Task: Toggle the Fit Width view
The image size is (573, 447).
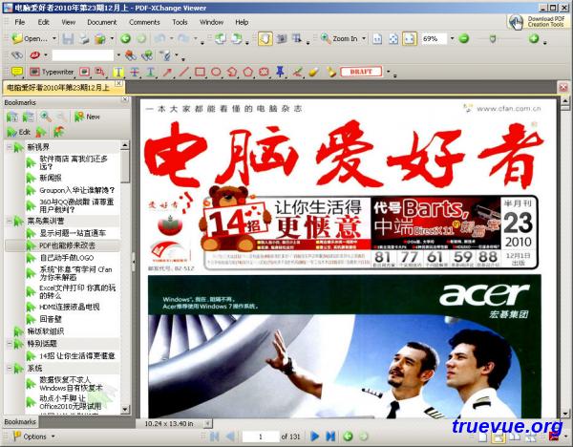Action: click(x=410, y=39)
